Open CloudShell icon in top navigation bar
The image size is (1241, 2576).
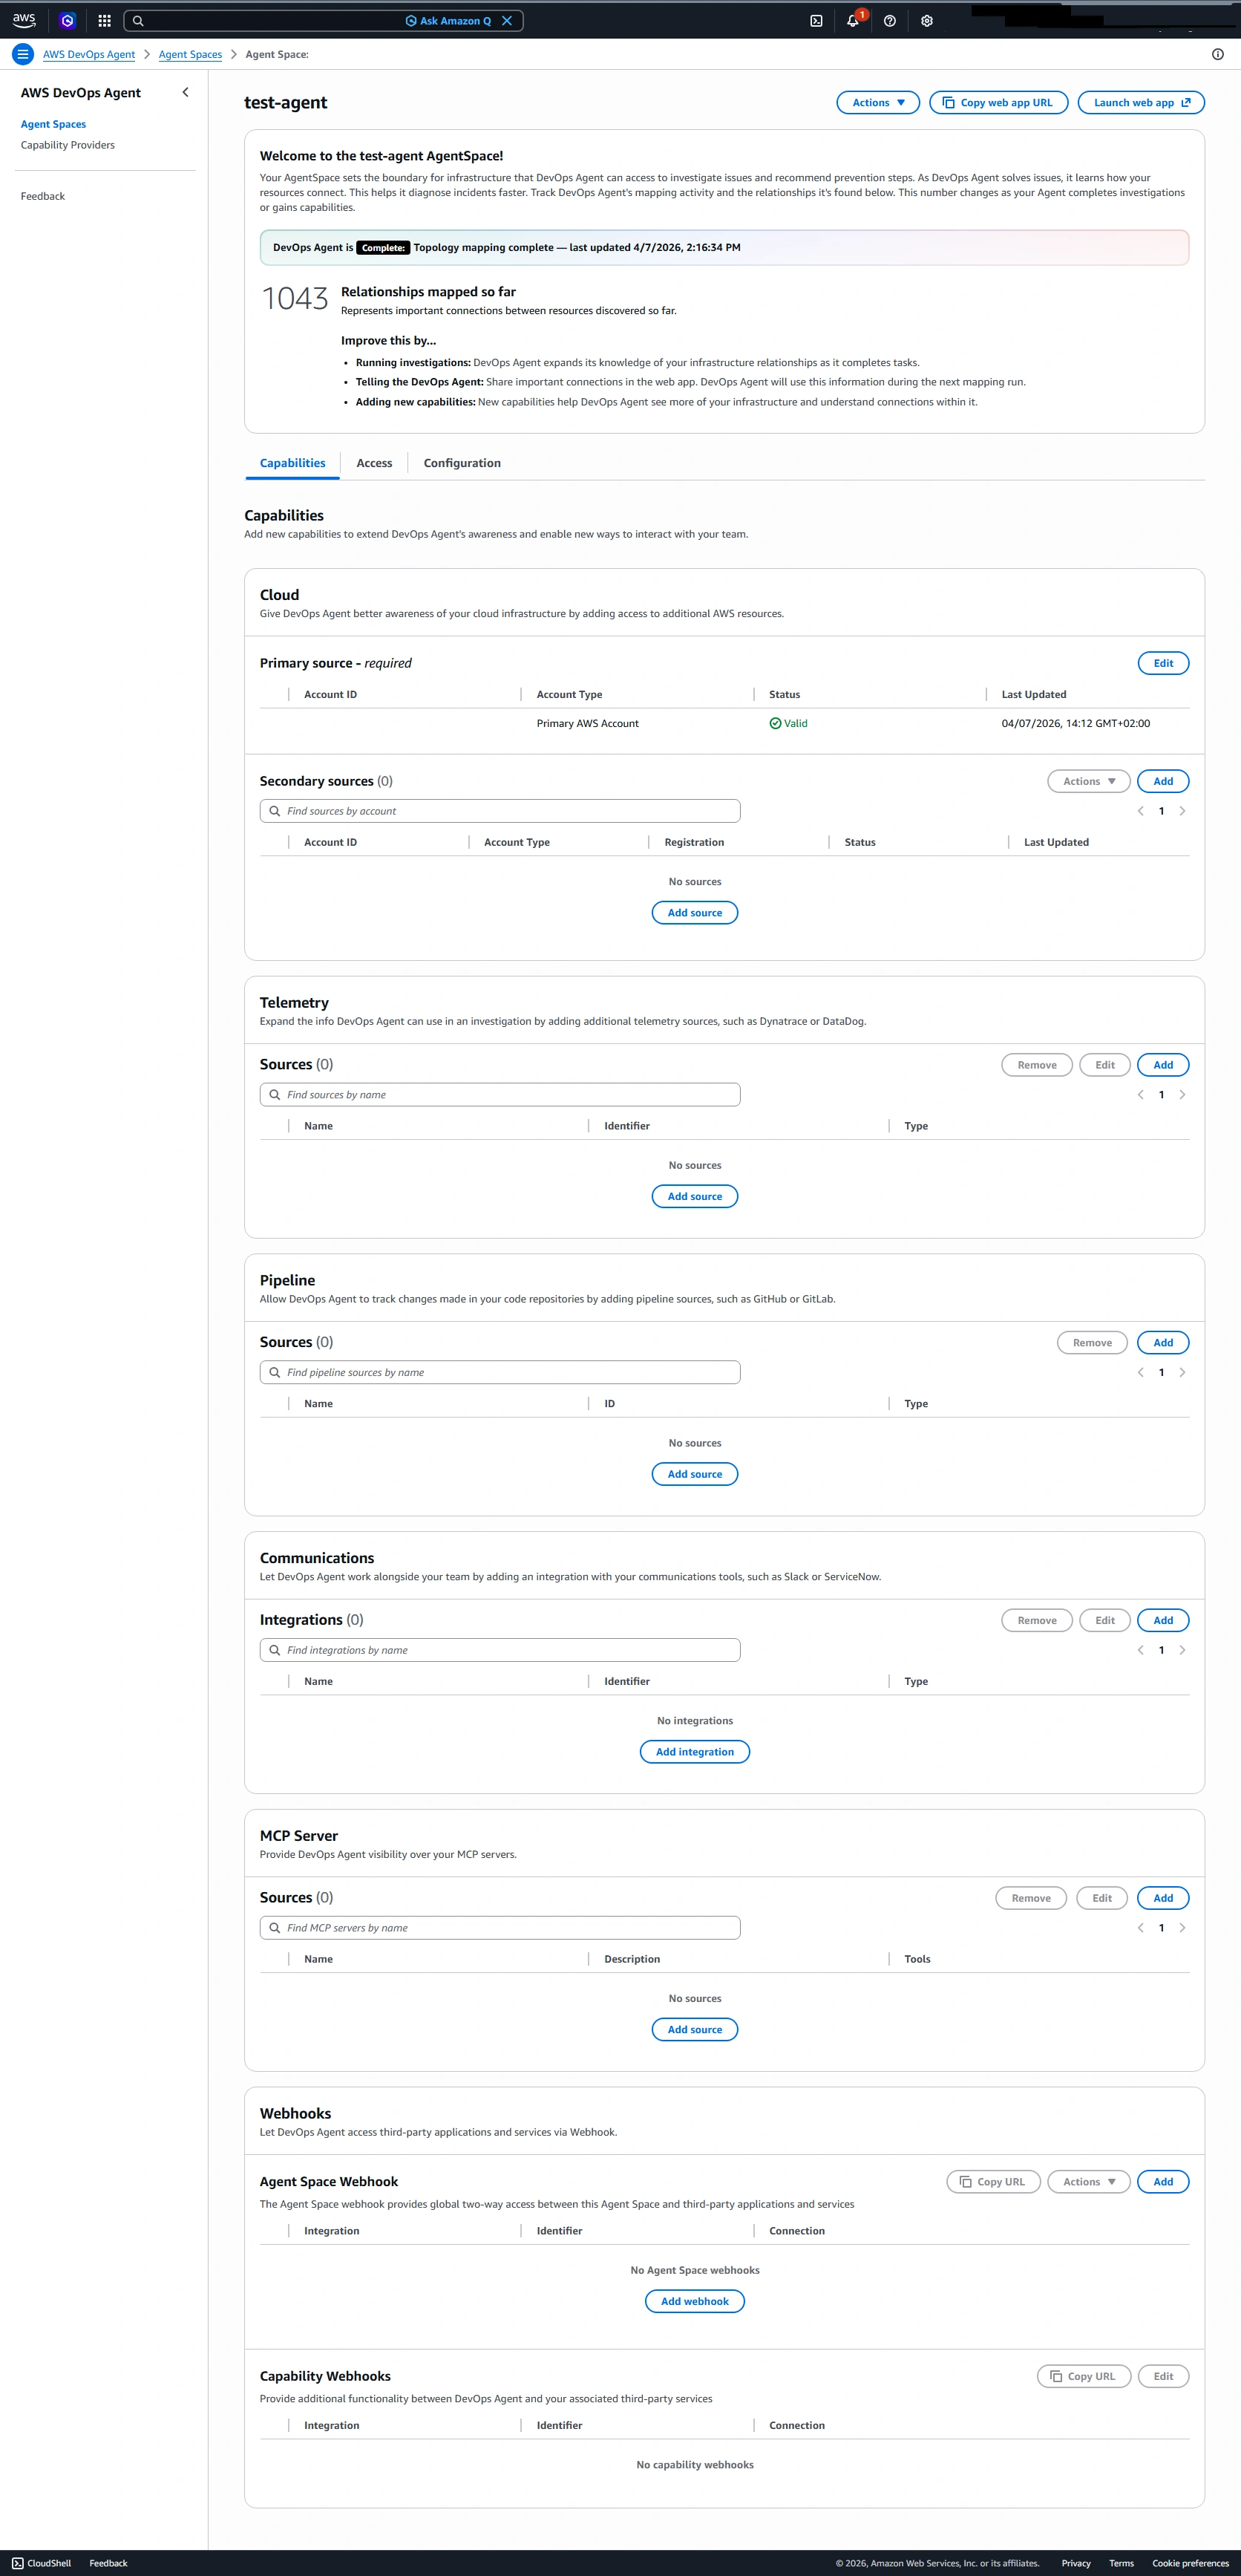(x=816, y=21)
